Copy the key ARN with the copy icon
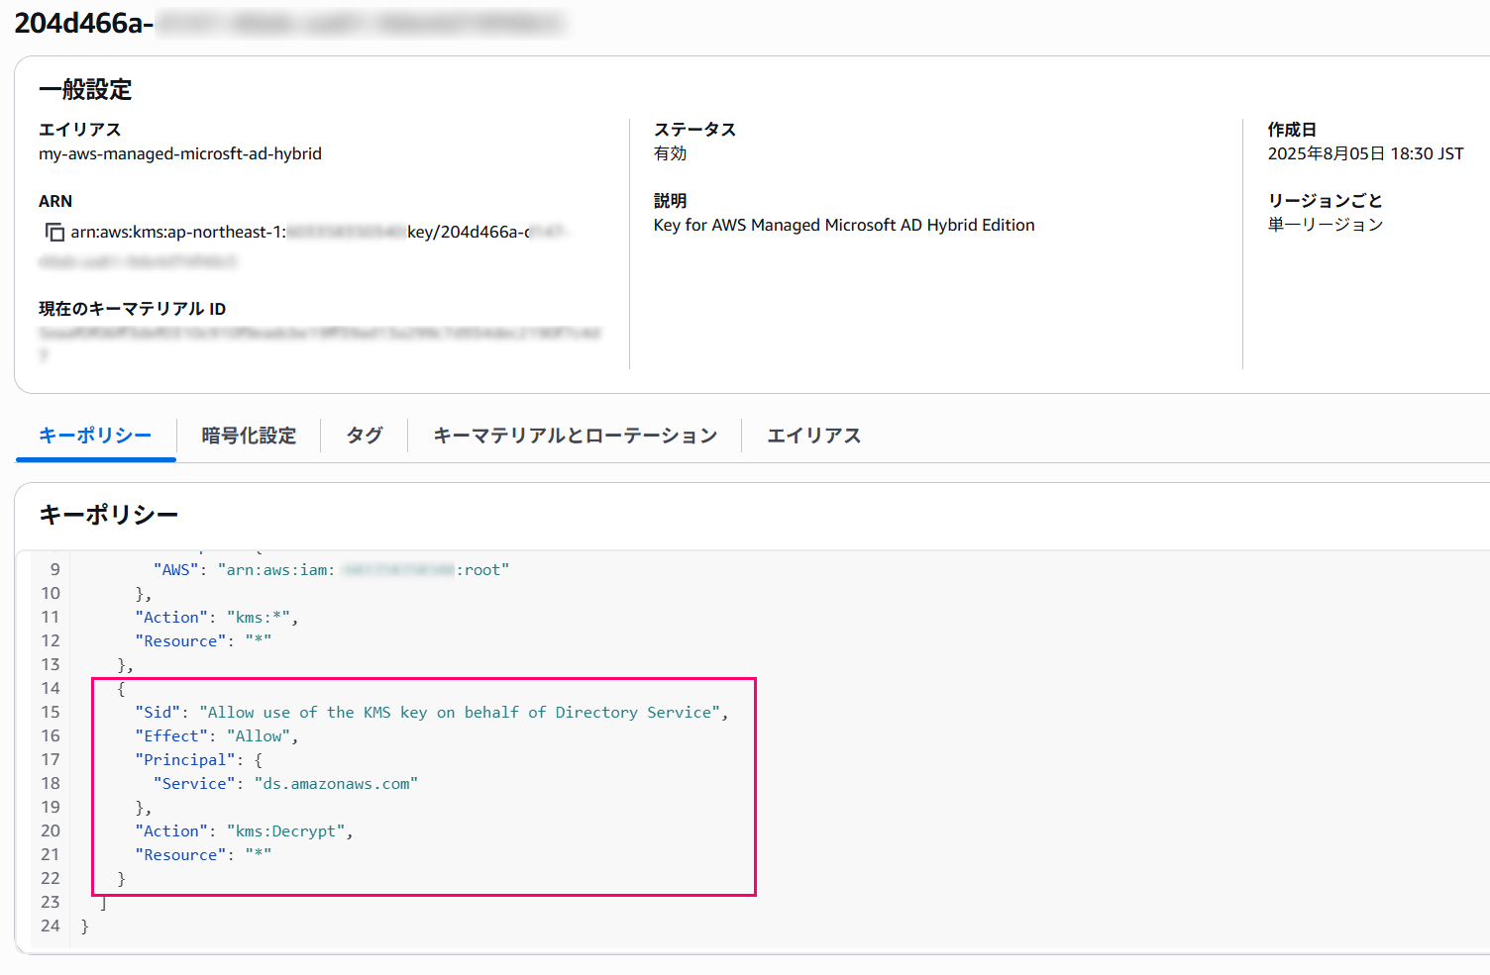The height and width of the screenshot is (975, 1490). coord(54,233)
